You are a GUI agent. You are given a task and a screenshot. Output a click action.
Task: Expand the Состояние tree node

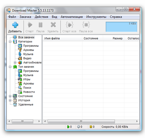10,96
